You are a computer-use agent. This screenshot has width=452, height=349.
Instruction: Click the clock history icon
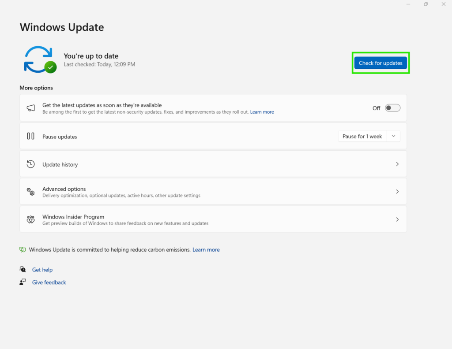pos(30,164)
